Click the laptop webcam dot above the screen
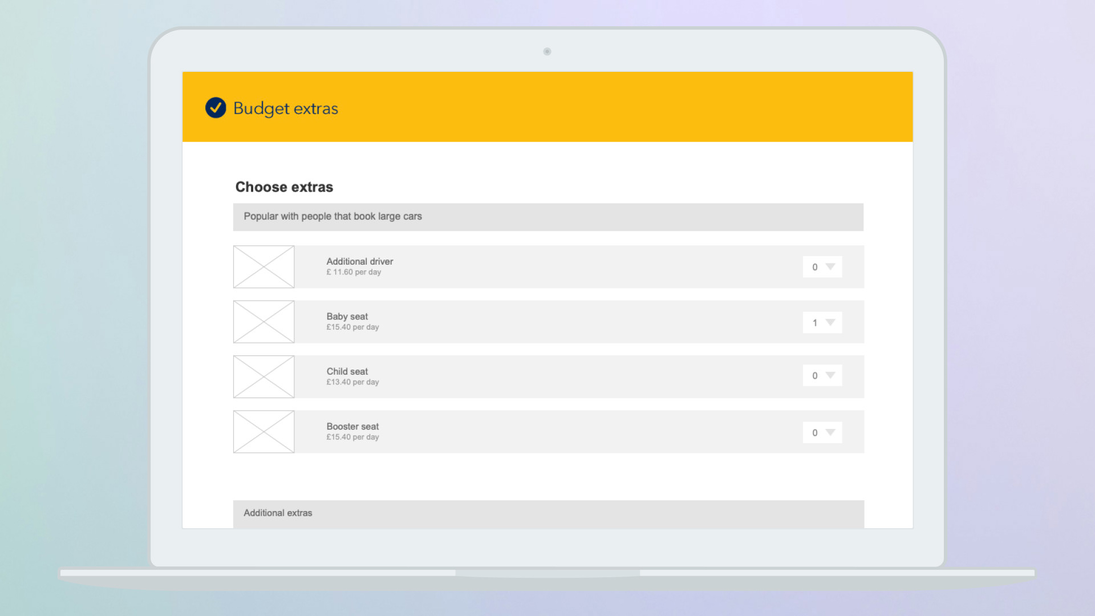The width and height of the screenshot is (1095, 616). (x=547, y=51)
